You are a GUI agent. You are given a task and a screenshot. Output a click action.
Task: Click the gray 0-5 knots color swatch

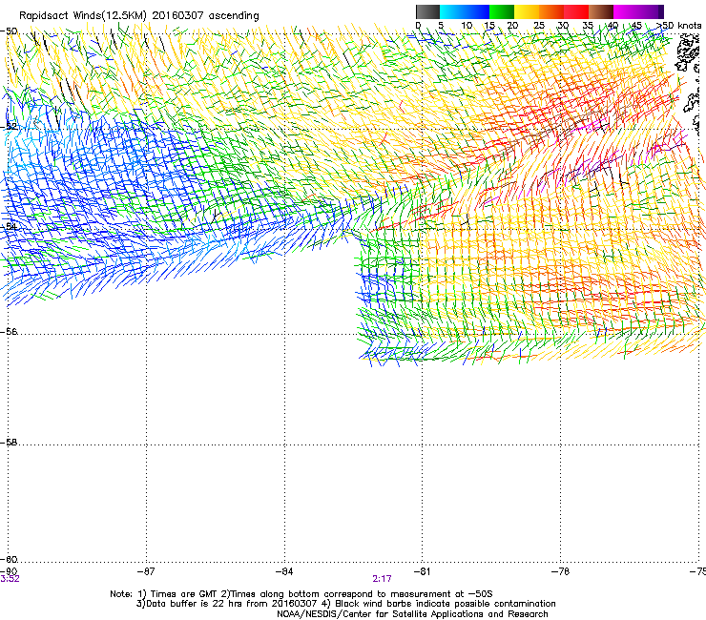coord(428,11)
